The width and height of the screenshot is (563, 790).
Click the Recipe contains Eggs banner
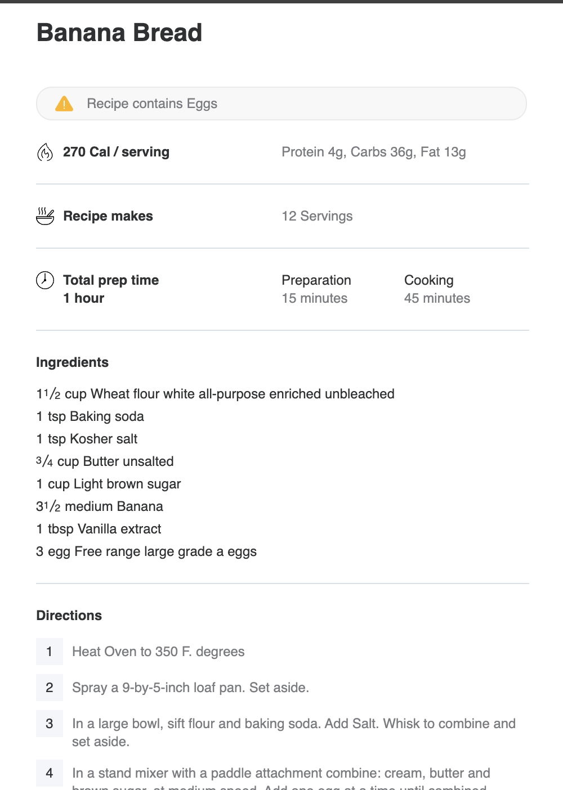pyautogui.click(x=281, y=104)
